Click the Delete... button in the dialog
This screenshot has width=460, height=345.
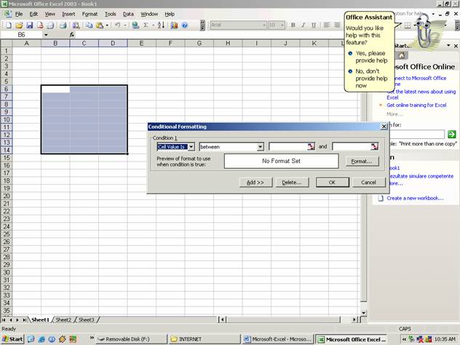click(x=292, y=183)
